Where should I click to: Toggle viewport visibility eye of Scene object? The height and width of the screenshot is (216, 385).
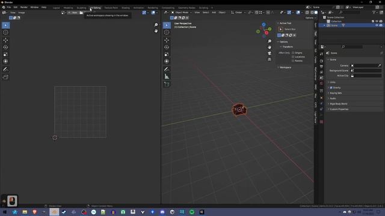(377, 25)
